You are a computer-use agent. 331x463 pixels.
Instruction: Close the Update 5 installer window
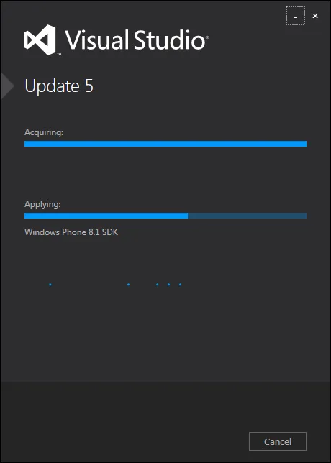(315, 16)
